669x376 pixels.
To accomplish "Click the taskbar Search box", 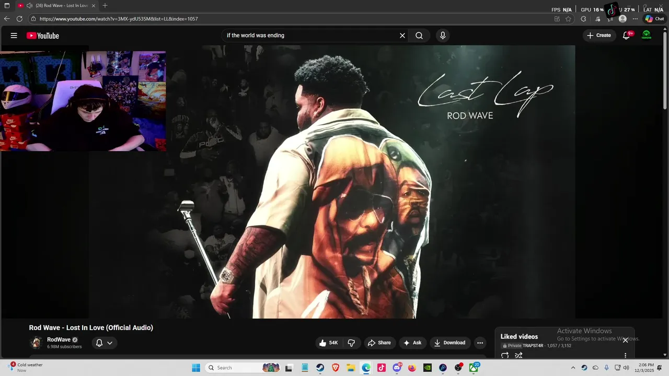I will [243, 368].
